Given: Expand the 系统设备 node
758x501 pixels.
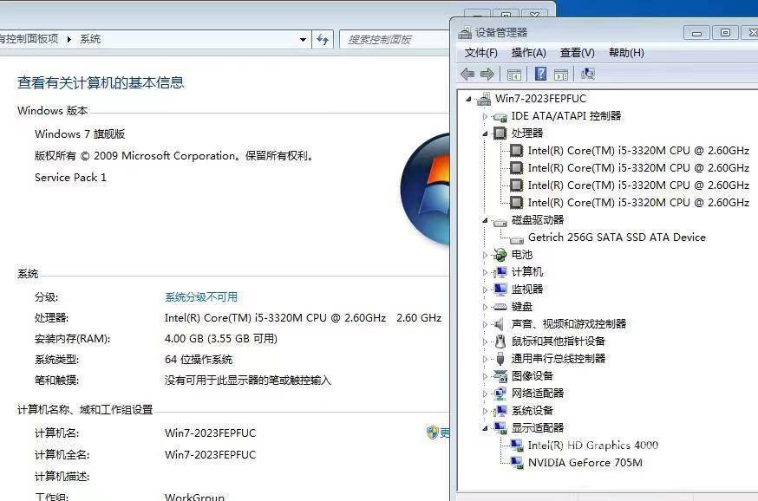Looking at the screenshot, I should coord(485,411).
